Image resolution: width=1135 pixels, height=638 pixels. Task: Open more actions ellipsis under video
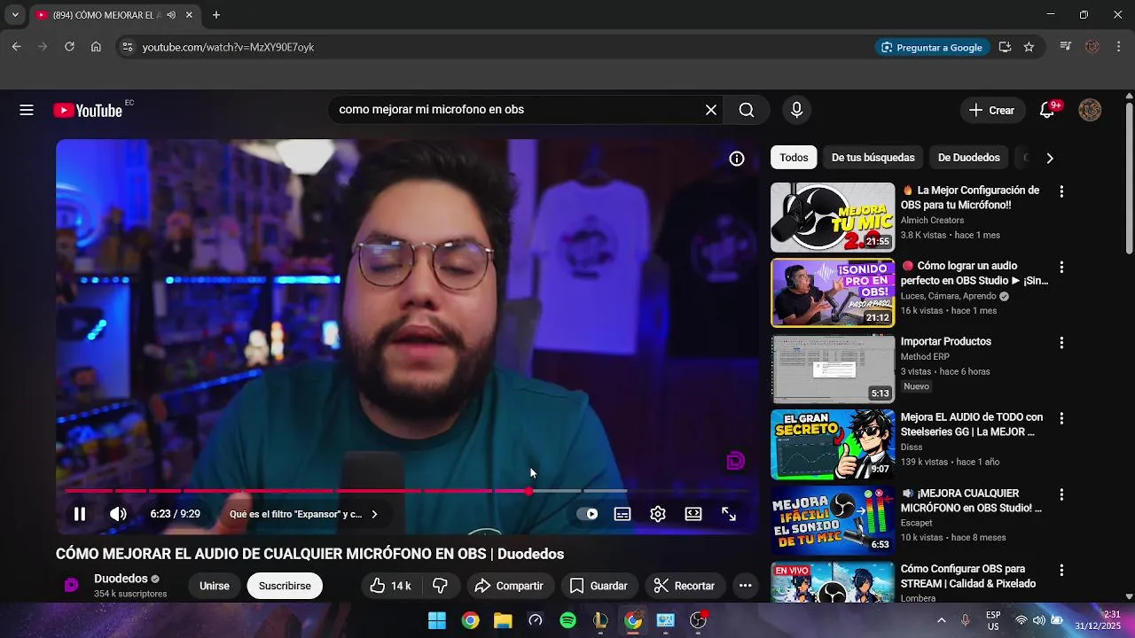(745, 586)
